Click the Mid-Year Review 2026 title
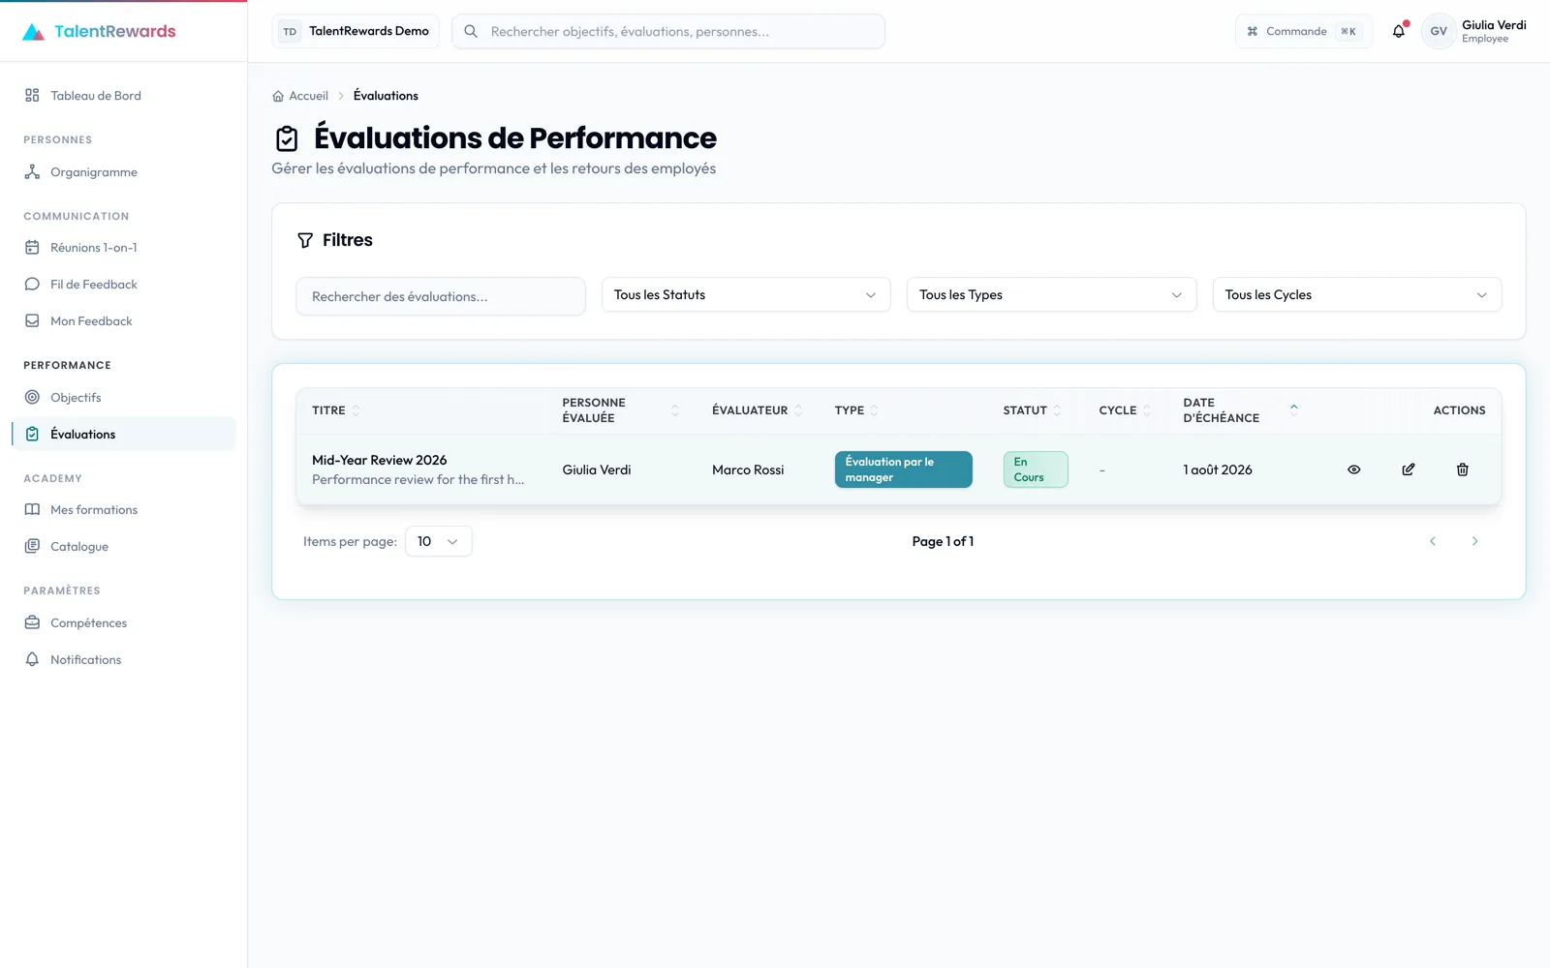The width and height of the screenshot is (1550, 968). (x=380, y=460)
